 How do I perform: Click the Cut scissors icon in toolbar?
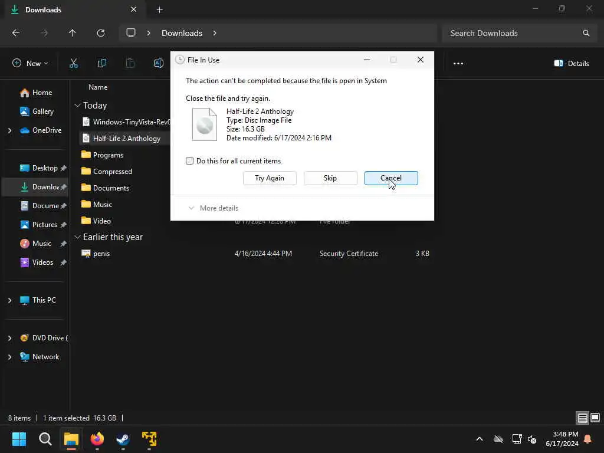point(74,63)
